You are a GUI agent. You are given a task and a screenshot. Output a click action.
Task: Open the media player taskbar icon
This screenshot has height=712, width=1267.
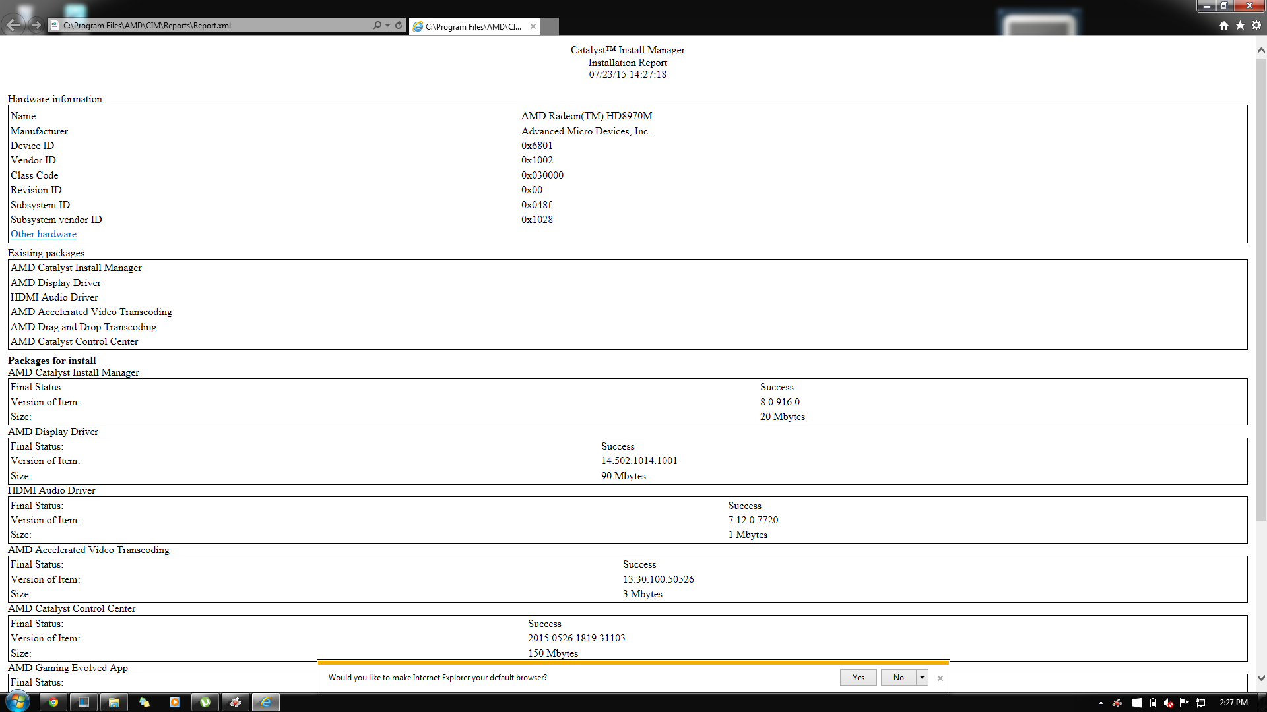coord(175,702)
